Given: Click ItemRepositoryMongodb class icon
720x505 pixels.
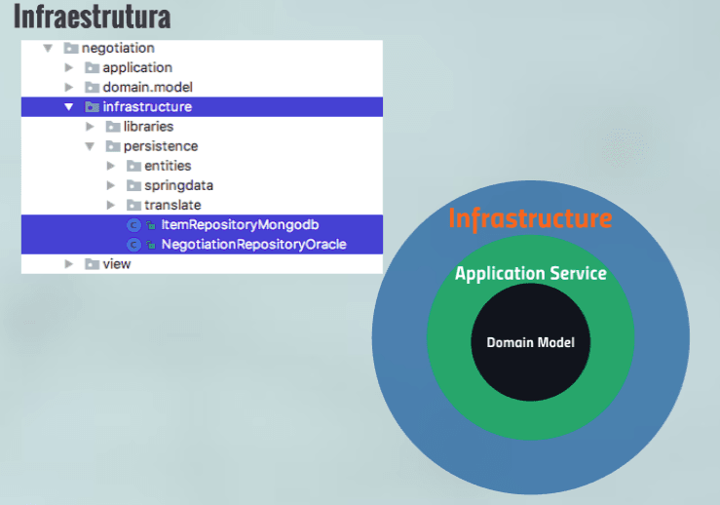Looking at the screenshot, I should [x=133, y=225].
